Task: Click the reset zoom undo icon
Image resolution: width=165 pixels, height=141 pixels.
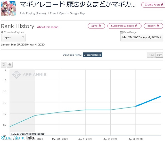Action: 4,65
